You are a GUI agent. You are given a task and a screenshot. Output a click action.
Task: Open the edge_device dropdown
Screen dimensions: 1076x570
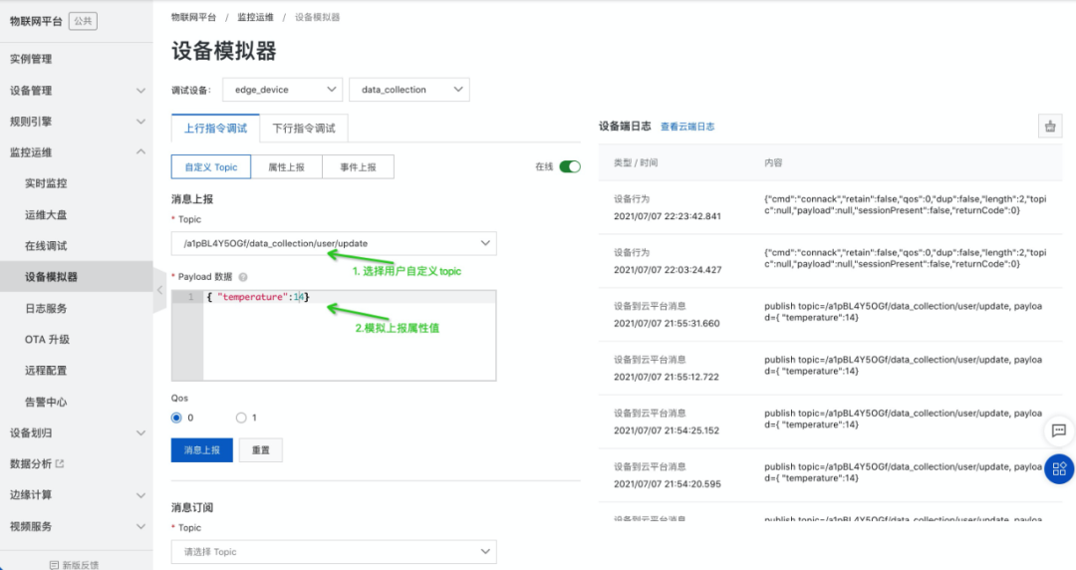pos(283,90)
